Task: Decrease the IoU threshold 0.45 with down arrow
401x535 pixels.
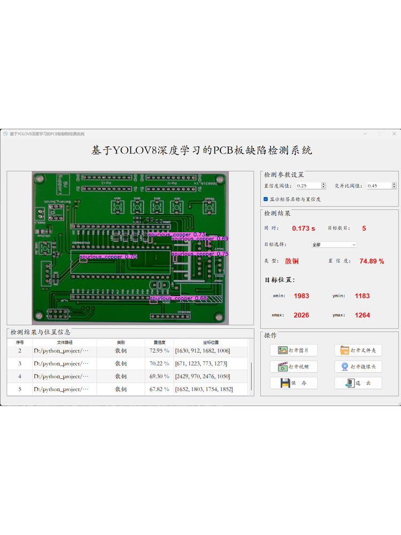Action: 394,187
